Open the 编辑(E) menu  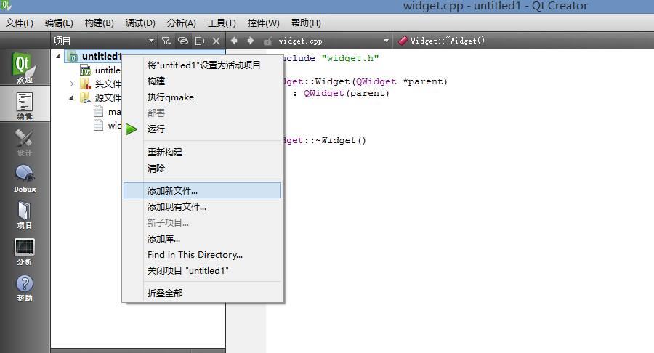59,23
